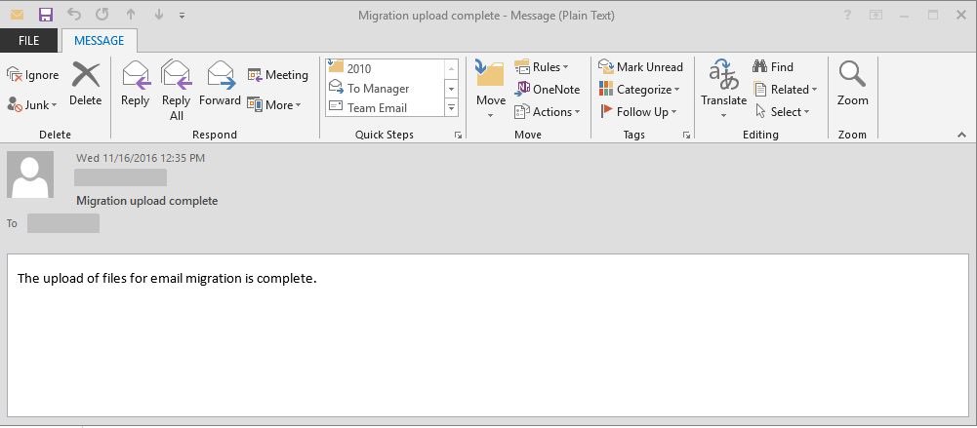Apply the 2010 quick step
This screenshot has width=977, height=428.
pyautogui.click(x=385, y=68)
